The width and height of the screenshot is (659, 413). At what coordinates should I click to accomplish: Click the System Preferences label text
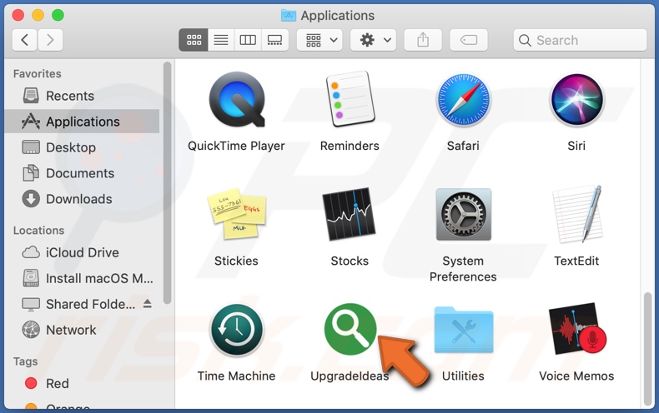coord(463,269)
